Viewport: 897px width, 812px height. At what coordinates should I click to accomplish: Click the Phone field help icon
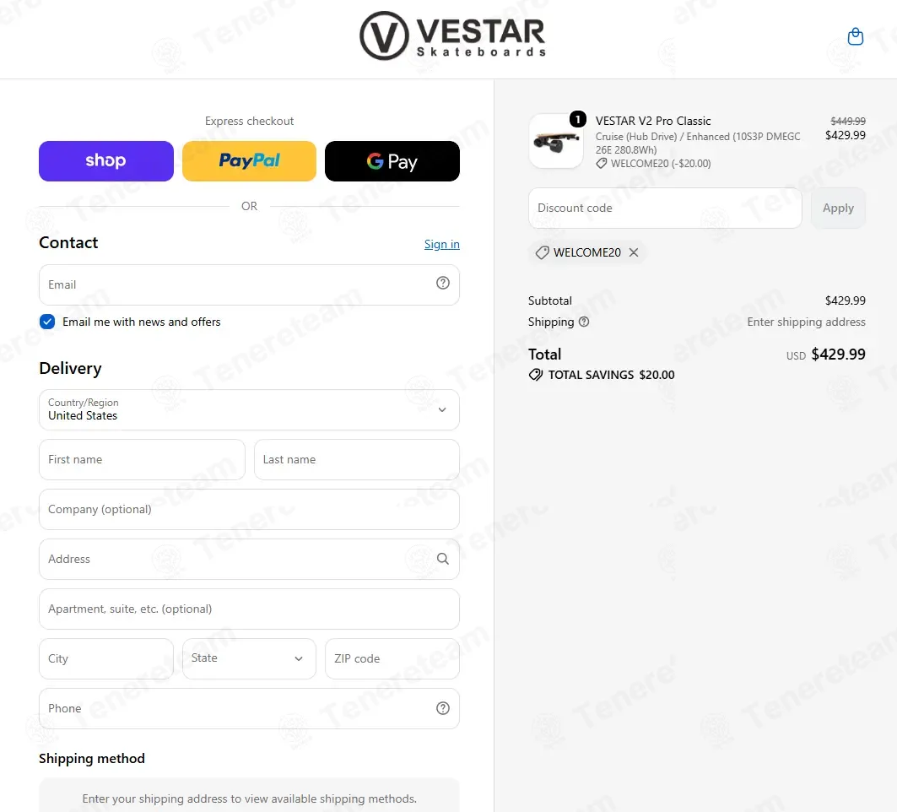click(x=443, y=708)
